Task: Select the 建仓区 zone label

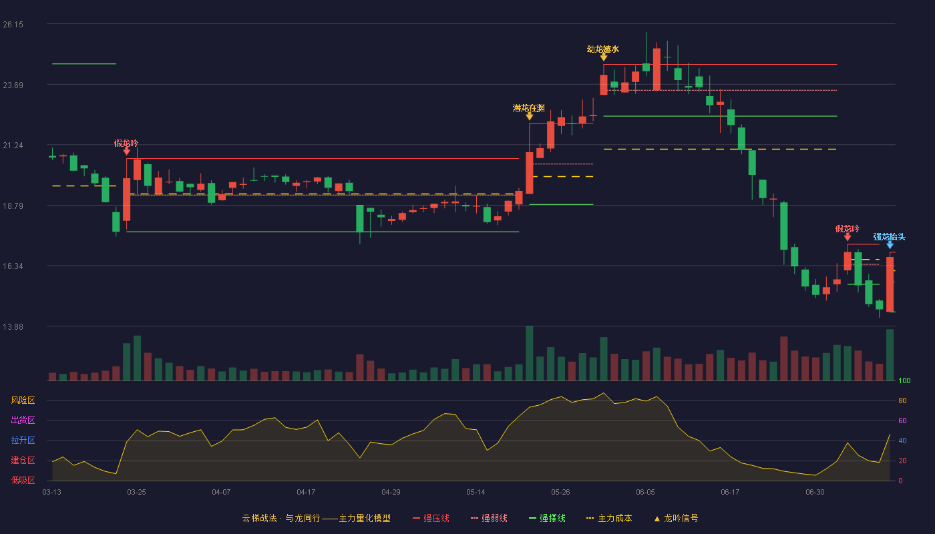Action: click(23, 461)
